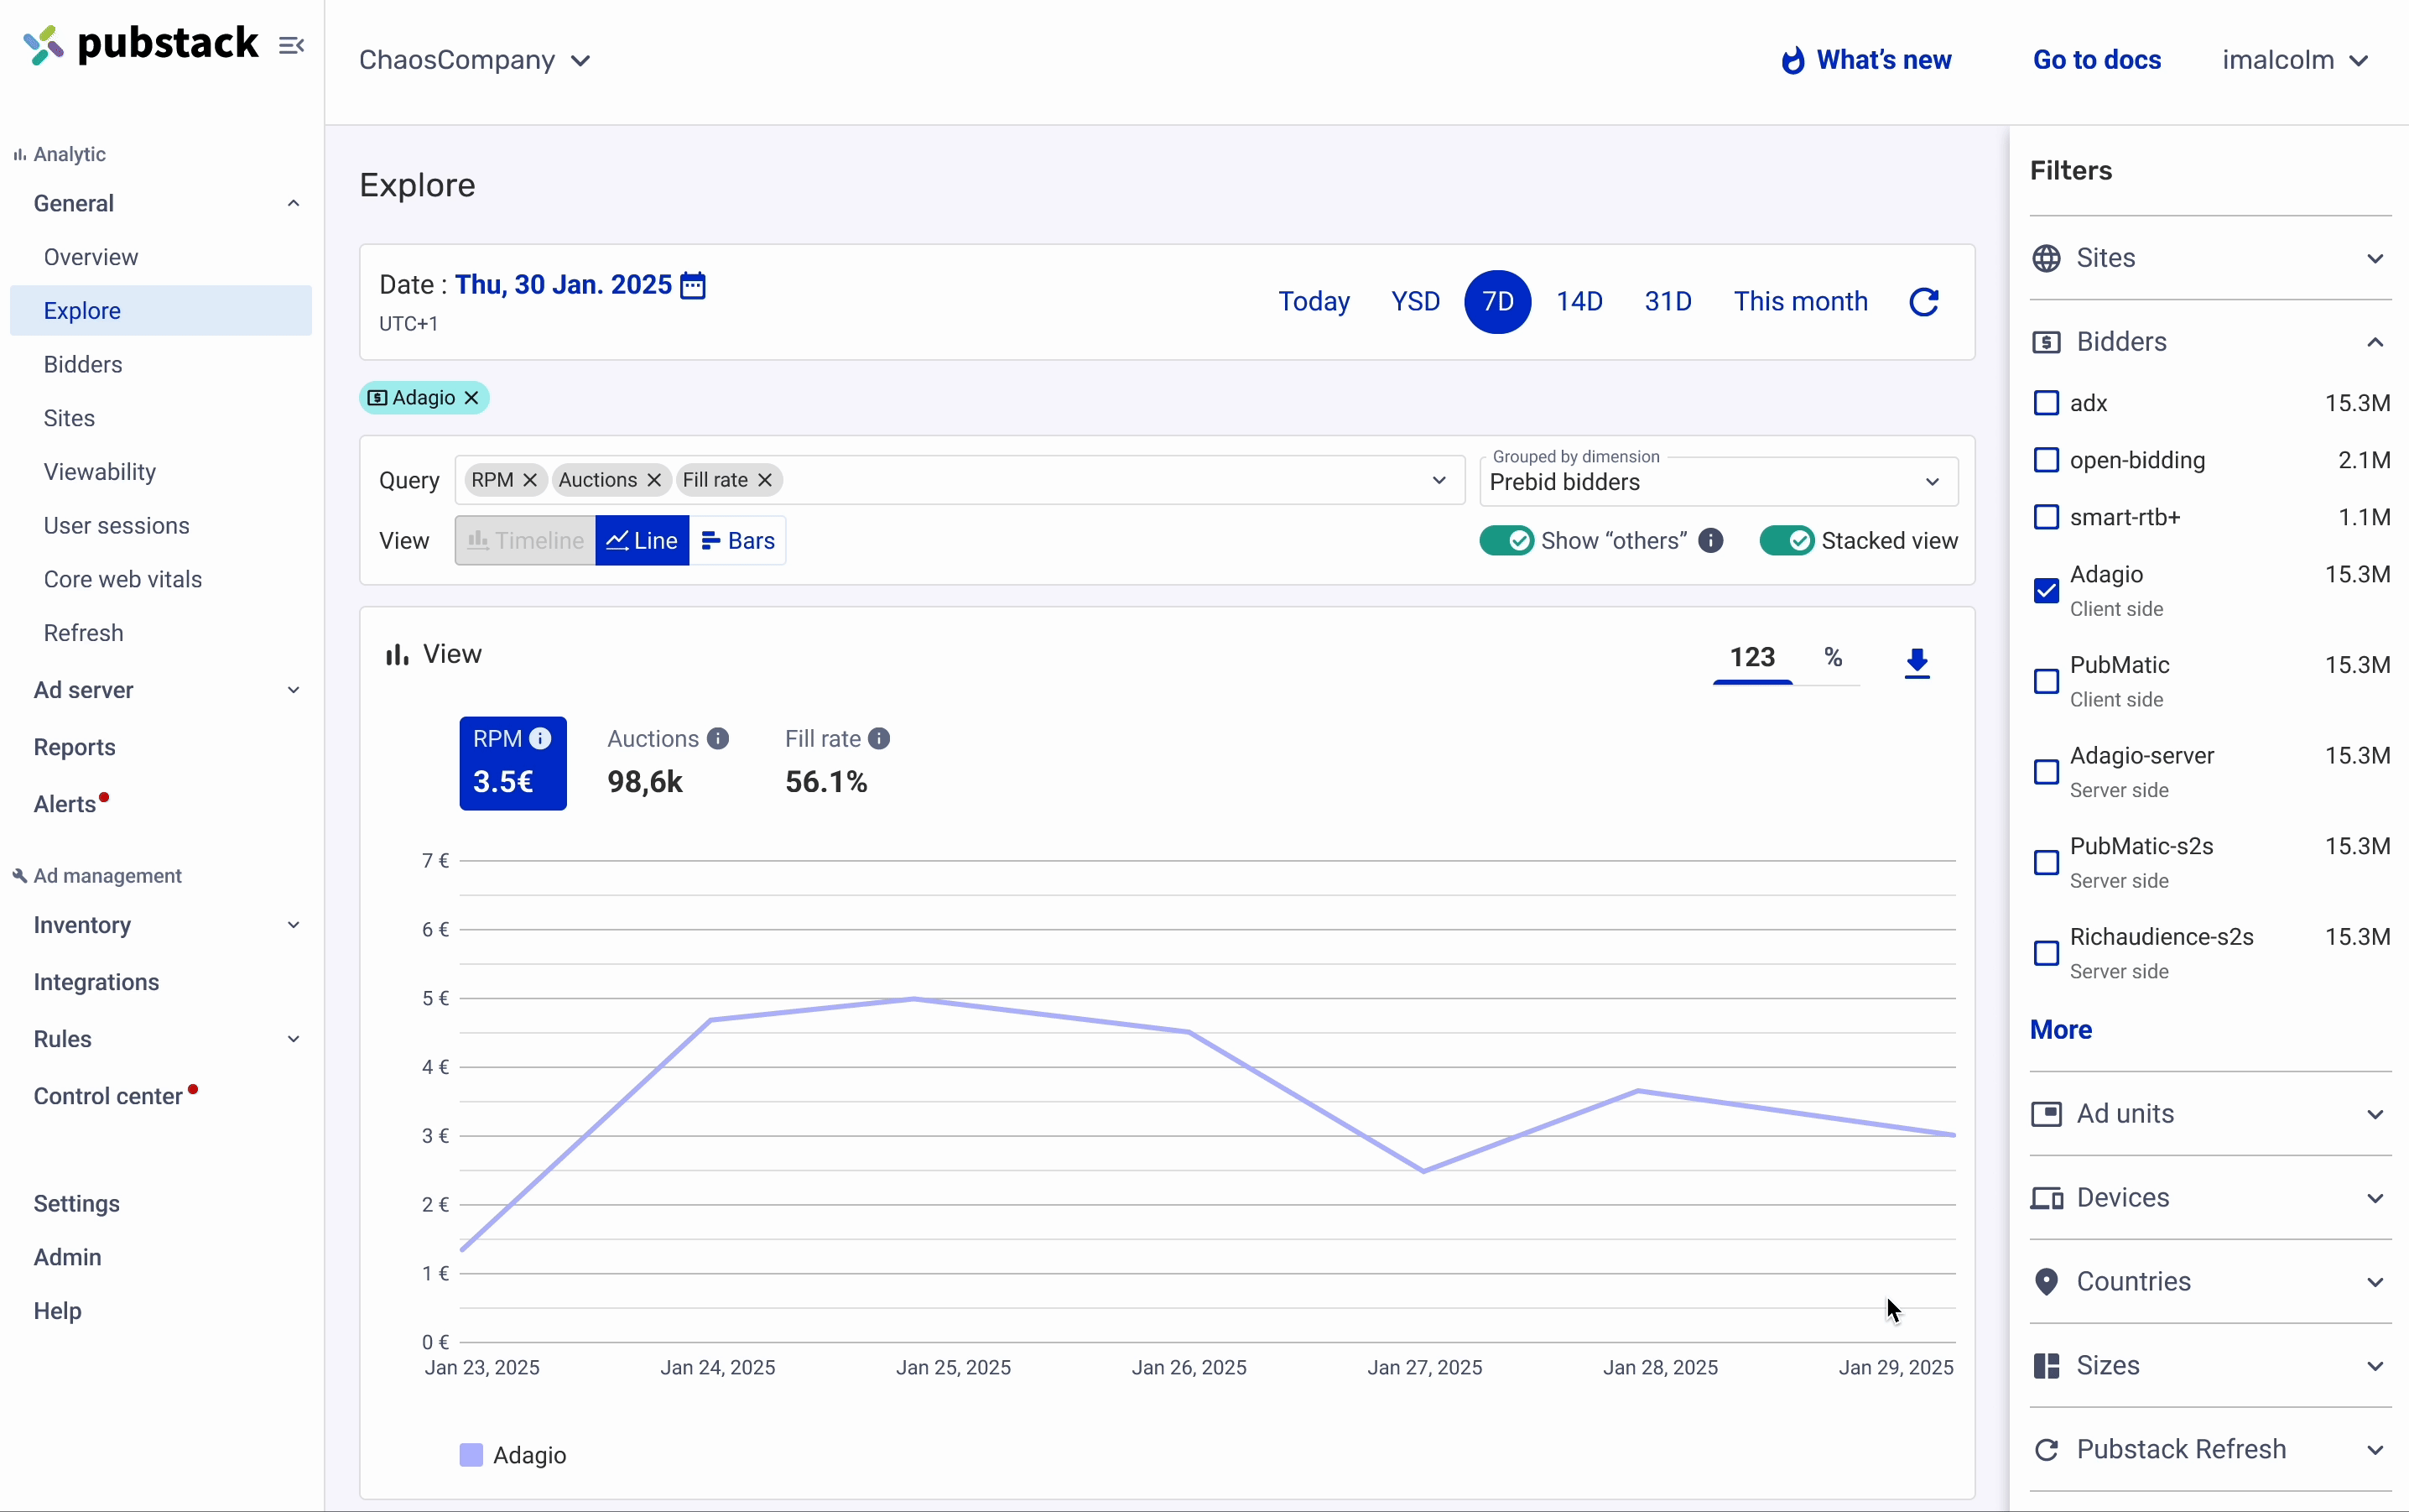Select the Today date range

pyautogui.click(x=1314, y=302)
